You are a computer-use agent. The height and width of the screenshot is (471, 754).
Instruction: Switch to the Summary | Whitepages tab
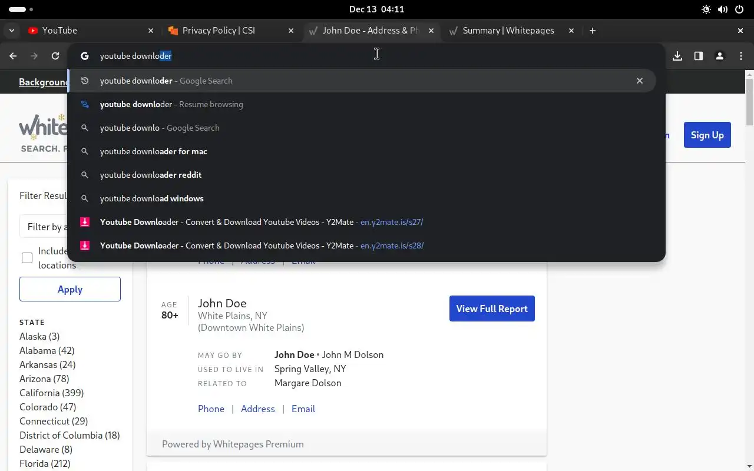coord(511,31)
